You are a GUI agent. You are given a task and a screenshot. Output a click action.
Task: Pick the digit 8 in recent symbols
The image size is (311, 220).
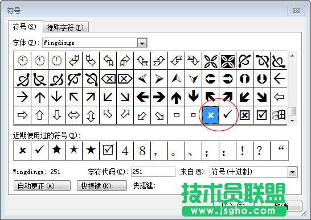pyautogui.click(x=142, y=150)
